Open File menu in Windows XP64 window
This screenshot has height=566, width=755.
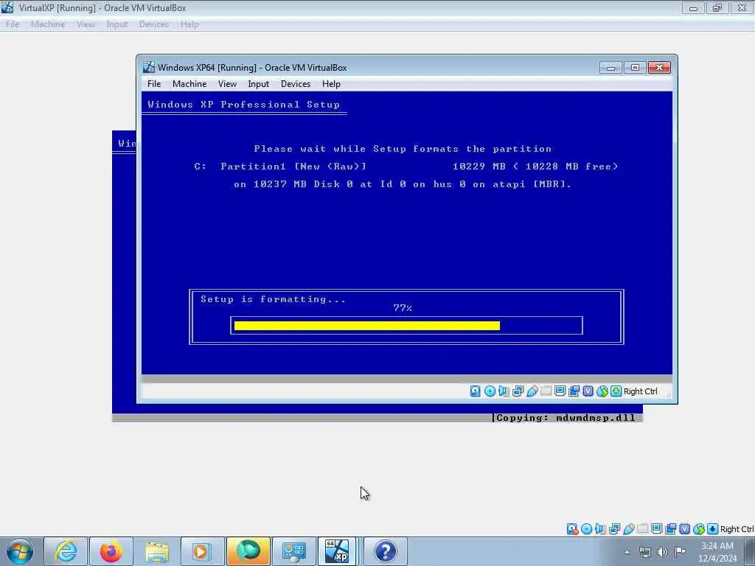(154, 84)
